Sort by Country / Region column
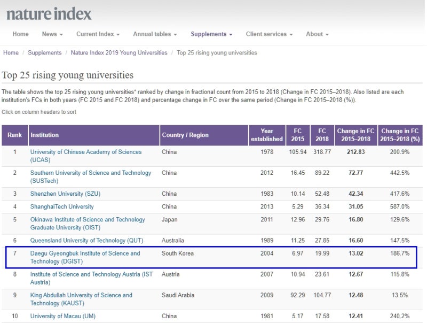The height and width of the screenshot is (323, 427). click(185, 135)
